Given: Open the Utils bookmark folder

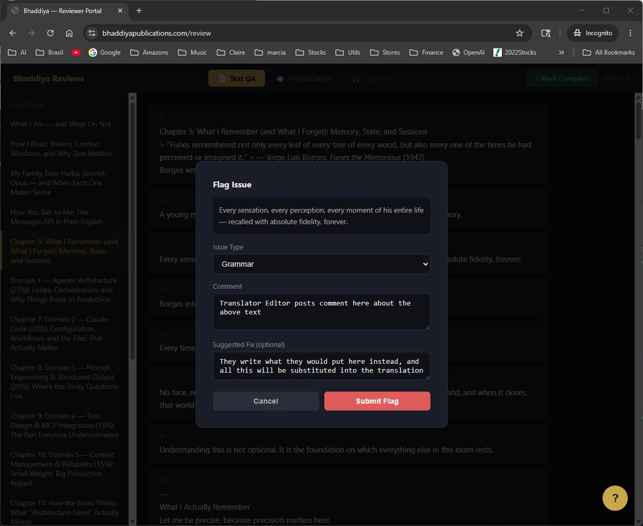Looking at the screenshot, I should pos(349,52).
